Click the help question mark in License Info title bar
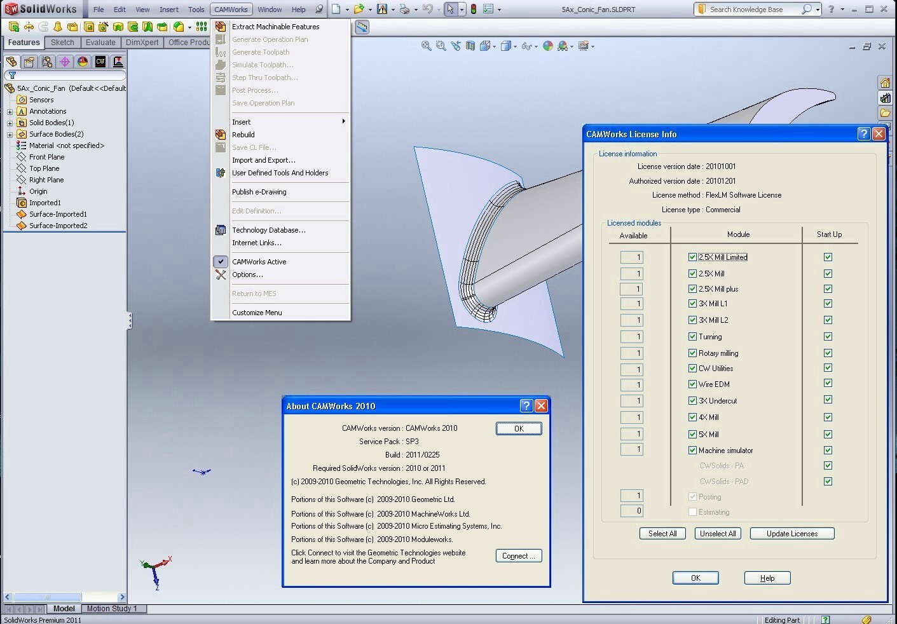This screenshot has width=897, height=624. tap(863, 133)
